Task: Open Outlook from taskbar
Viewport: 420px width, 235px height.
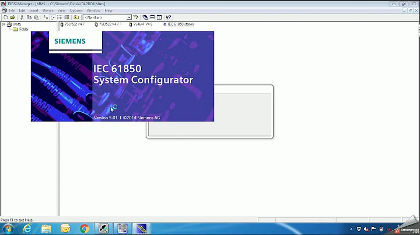Action: coord(65,229)
